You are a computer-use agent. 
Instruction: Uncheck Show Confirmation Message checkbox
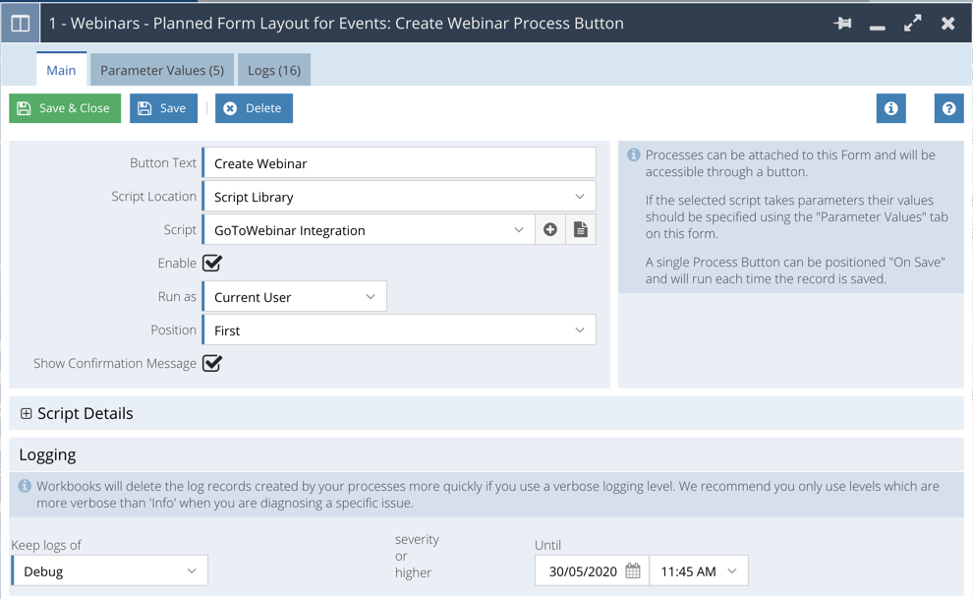[x=212, y=363]
